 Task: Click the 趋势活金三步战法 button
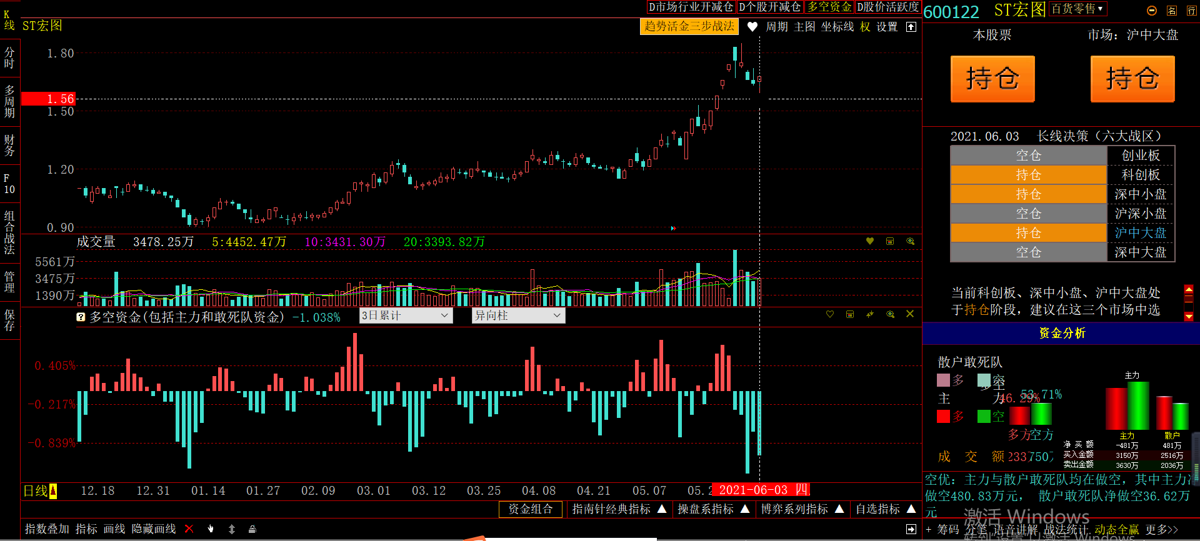coord(689,26)
